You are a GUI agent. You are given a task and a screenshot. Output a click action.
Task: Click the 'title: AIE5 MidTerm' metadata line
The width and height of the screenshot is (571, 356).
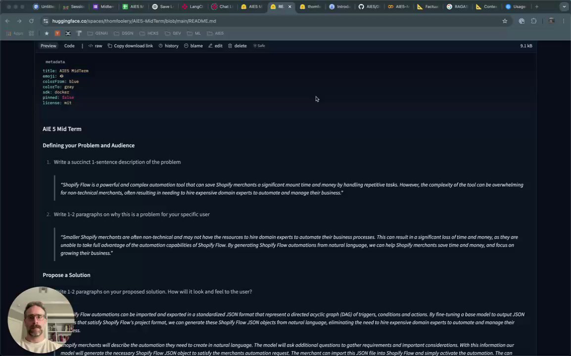point(65,71)
